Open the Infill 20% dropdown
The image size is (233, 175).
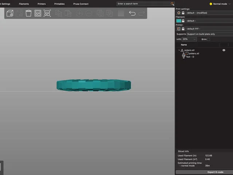point(189,39)
